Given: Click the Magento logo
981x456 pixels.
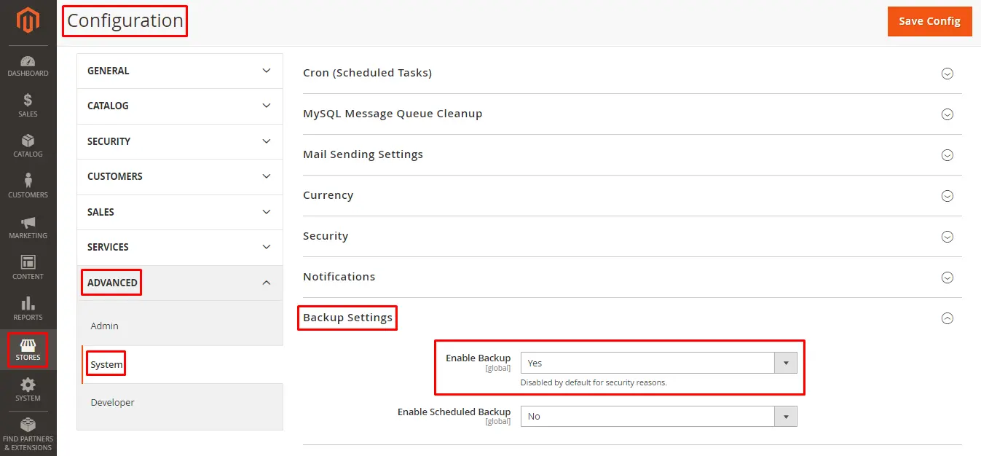Looking at the screenshot, I should 28,21.
